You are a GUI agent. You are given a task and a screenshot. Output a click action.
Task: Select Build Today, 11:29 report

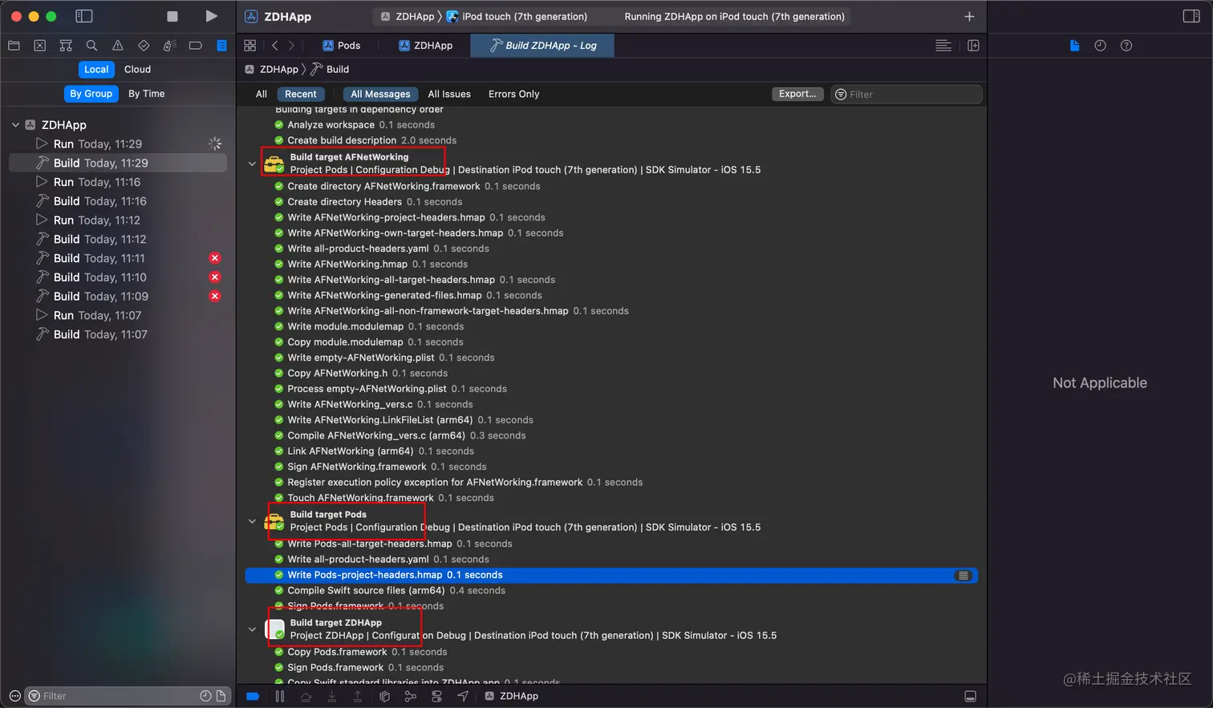[118, 163]
